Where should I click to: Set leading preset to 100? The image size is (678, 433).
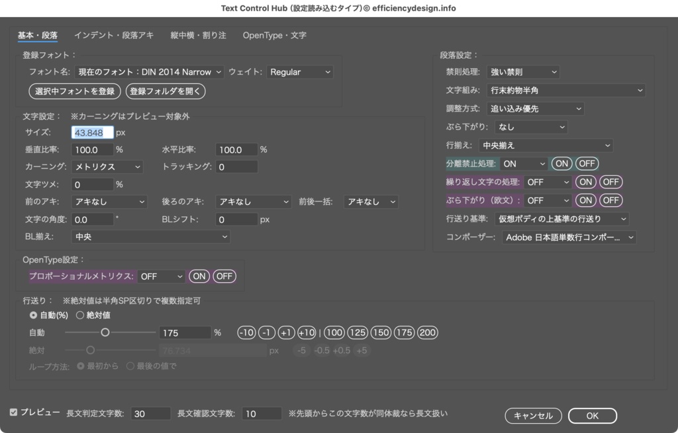click(334, 333)
